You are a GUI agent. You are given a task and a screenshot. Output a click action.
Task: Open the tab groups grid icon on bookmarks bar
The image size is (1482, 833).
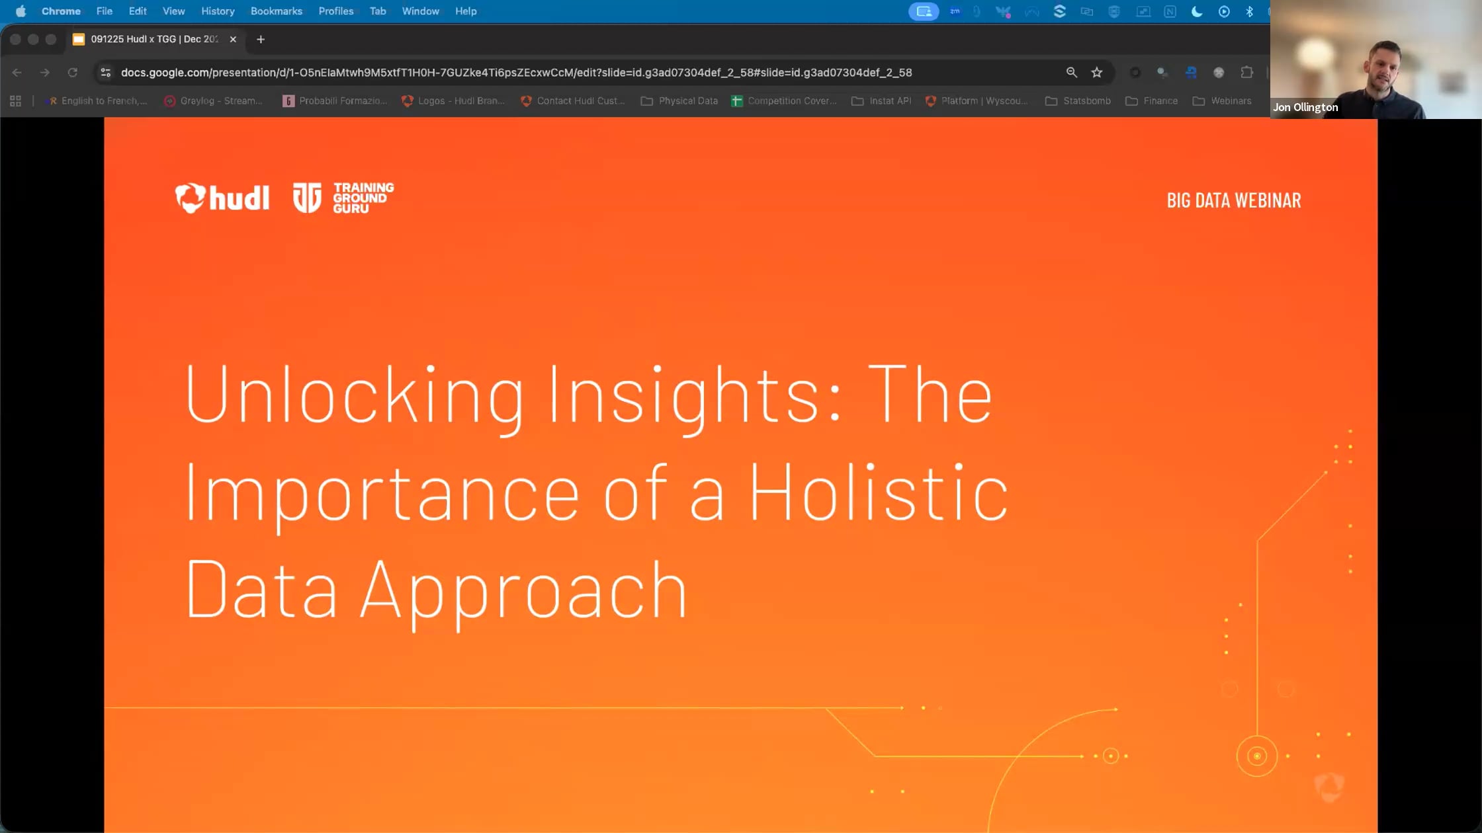(15, 100)
